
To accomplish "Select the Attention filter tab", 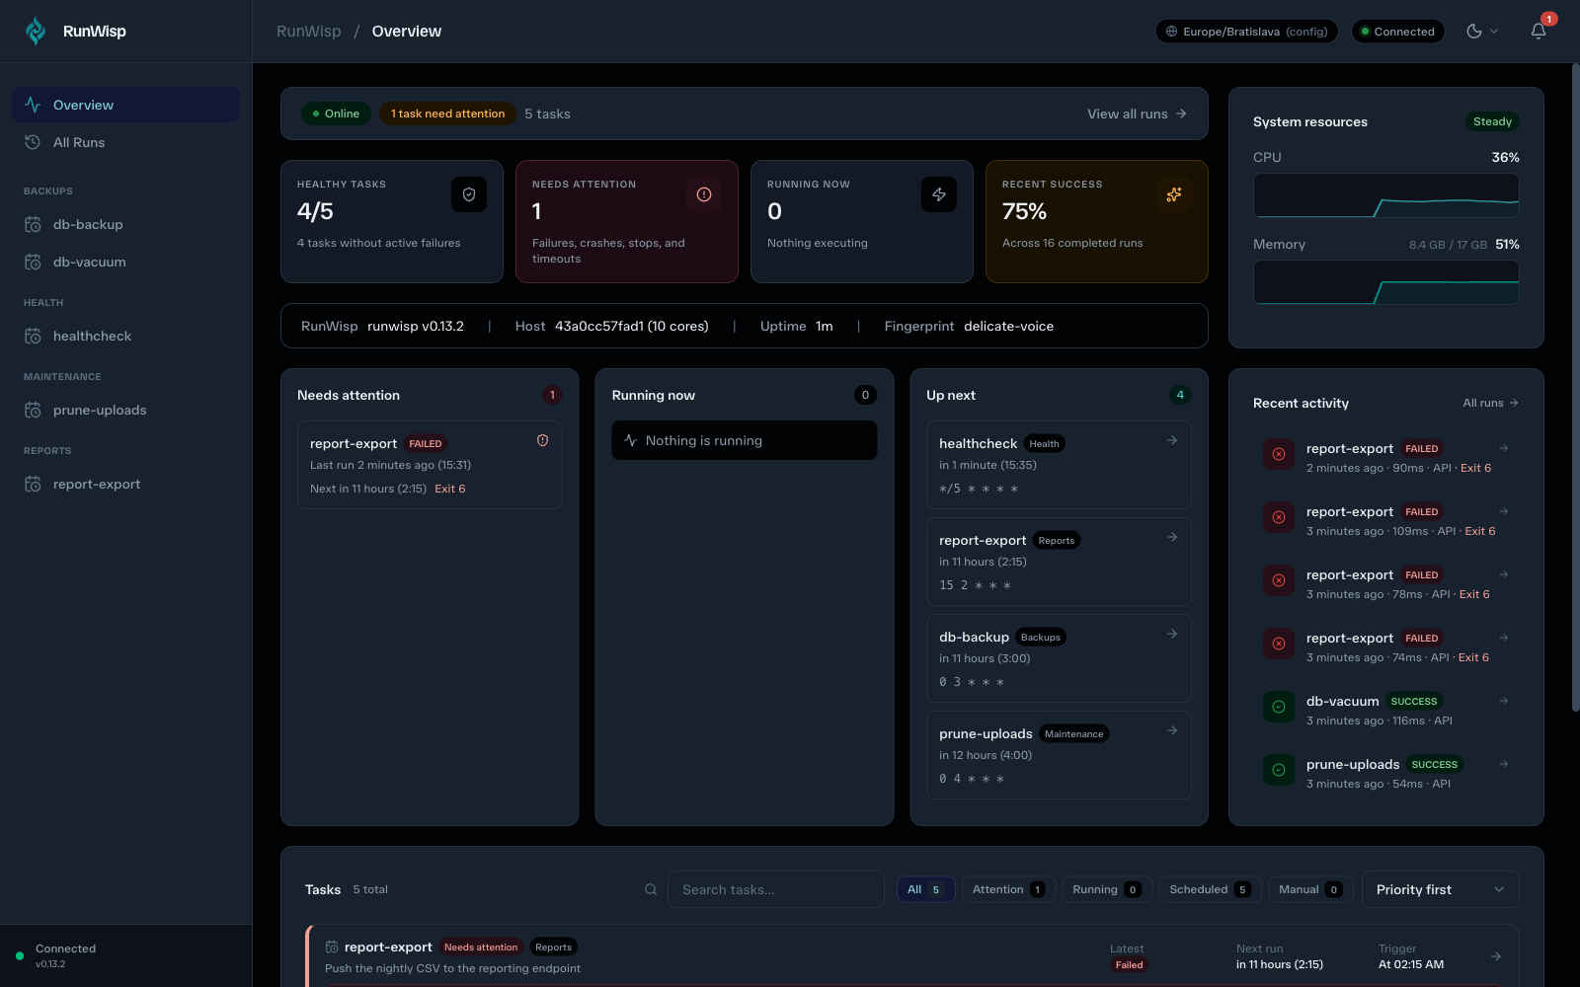I will [1008, 889].
